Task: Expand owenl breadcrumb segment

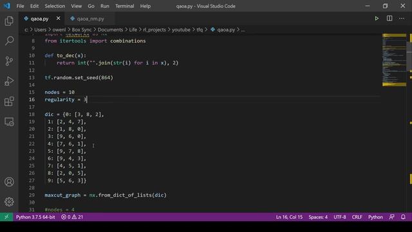Action: point(59,30)
